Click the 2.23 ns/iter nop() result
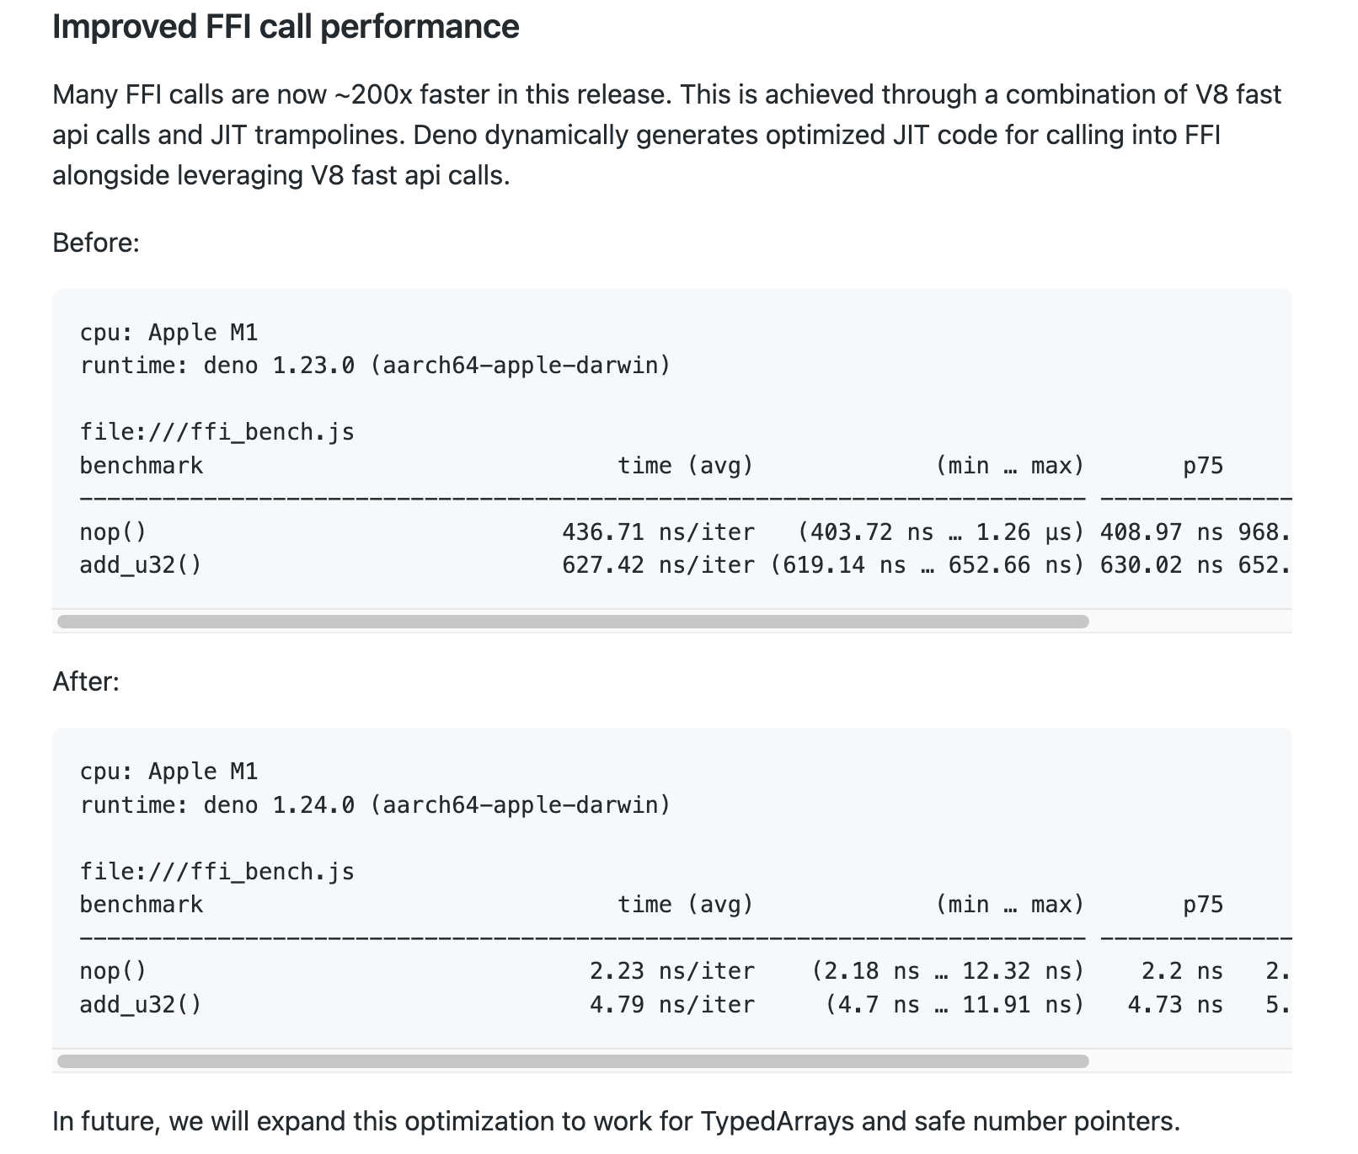Image resolution: width=1358 pixels, height=1154 pixels. (672, 971)
